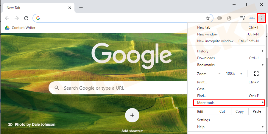Click Cut in the Edit row
268x134 pixels.
(x=222, y=111)
